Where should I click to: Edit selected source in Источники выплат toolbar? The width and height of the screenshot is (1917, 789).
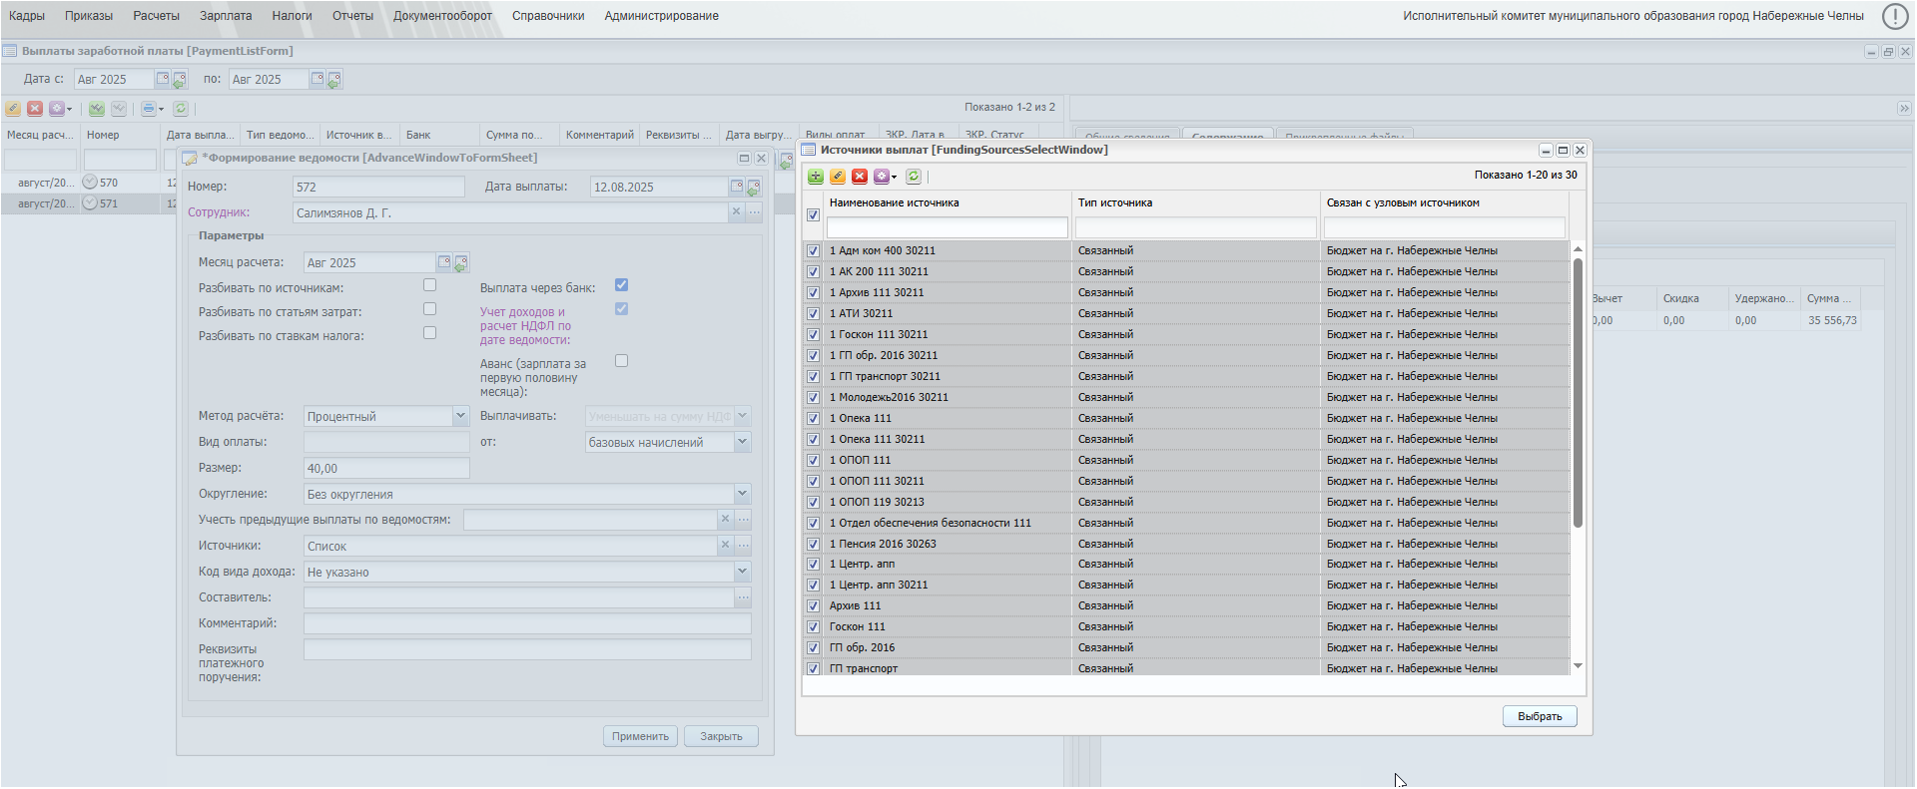[838, 177]
